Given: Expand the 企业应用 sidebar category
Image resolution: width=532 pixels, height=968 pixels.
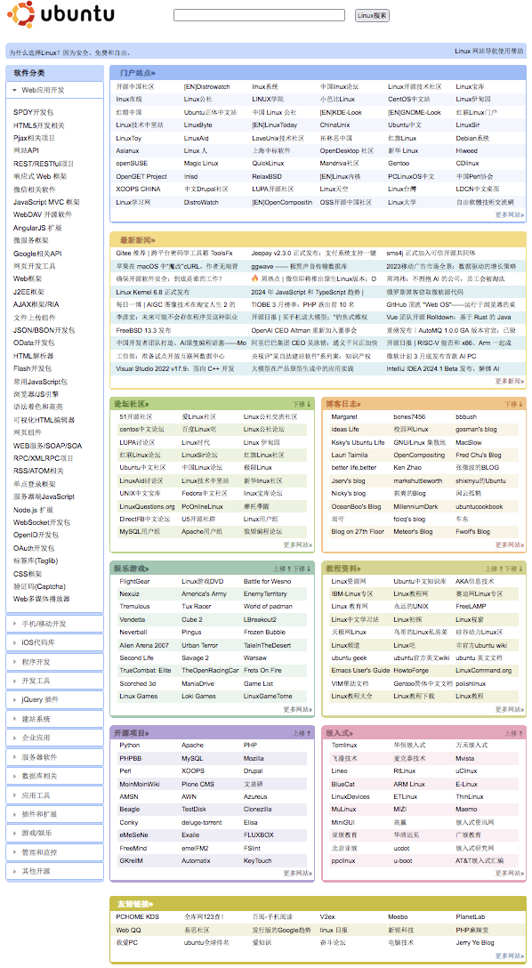Looking at the screenshot, I should [54, 738].
